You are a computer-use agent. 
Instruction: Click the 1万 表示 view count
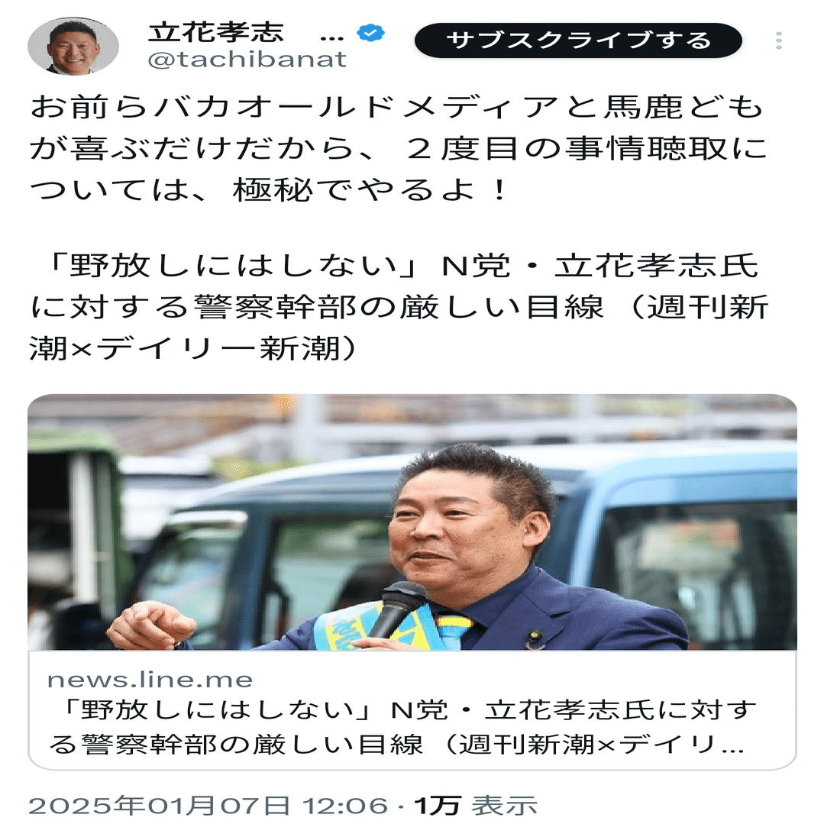pos(476,806)
